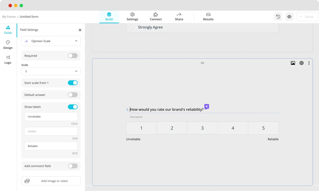Expand the Opinion Scale field type dropdown
Viewport: 319px width, 191px height.
pos(51,41)
